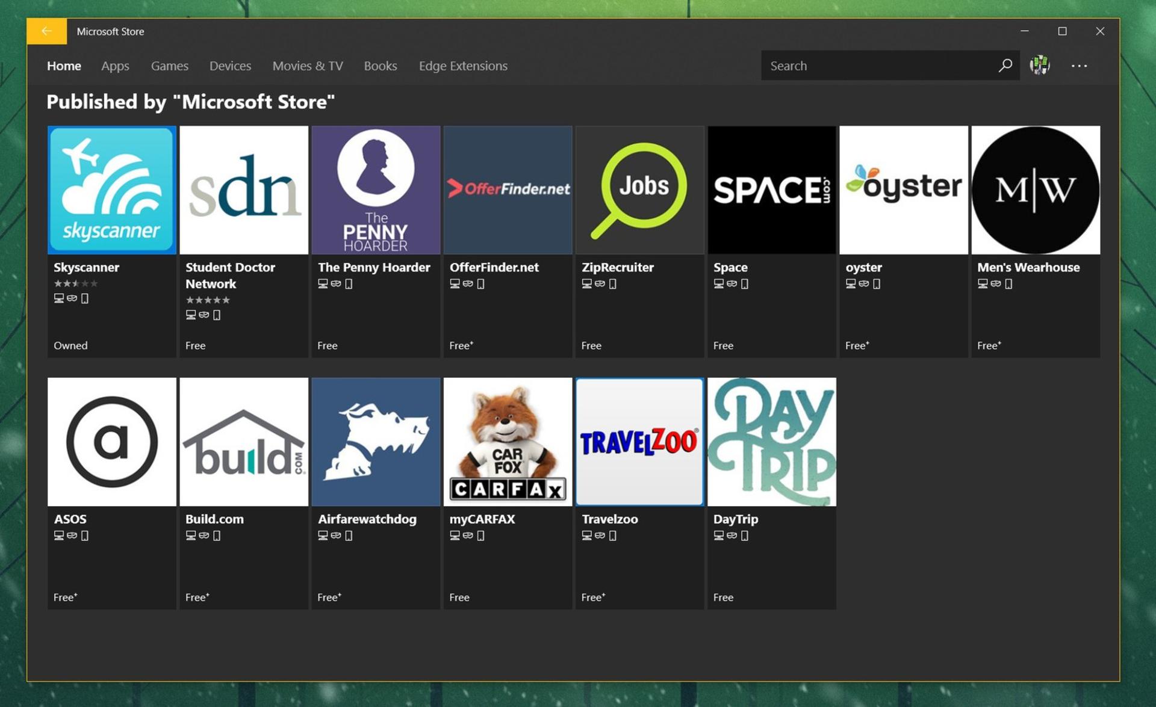The width and height of the screenshot is (1156, 707).
Task: Open the Travelzoo logo icon
Action: pos(639,442)
